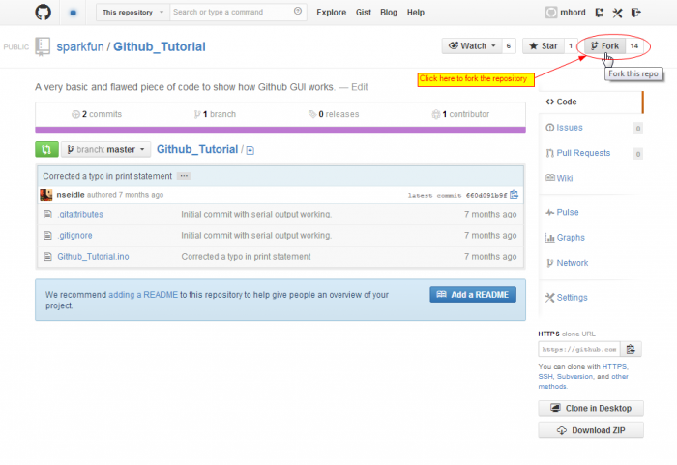The width and height of the screenshot is (677, 465).
Task: Click the Add a README button
Action: (473, 295)
